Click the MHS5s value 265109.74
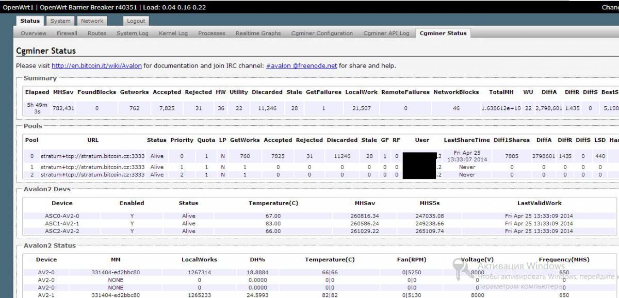619x298 pixels. pyautogui.click(x=429, y=231)
